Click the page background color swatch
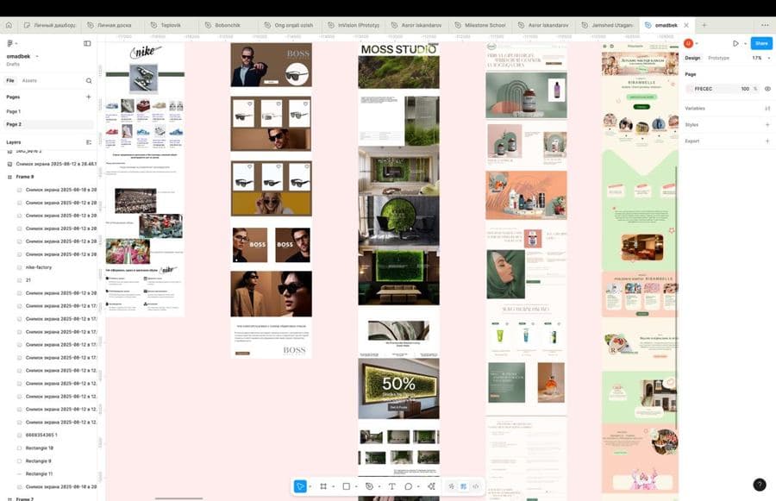The image size is (776, 501). 690,89
